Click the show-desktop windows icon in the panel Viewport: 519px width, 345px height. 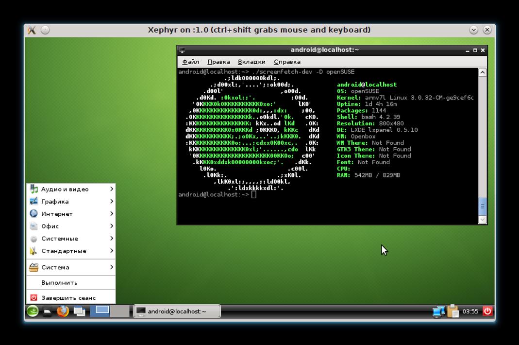(80, 311)
